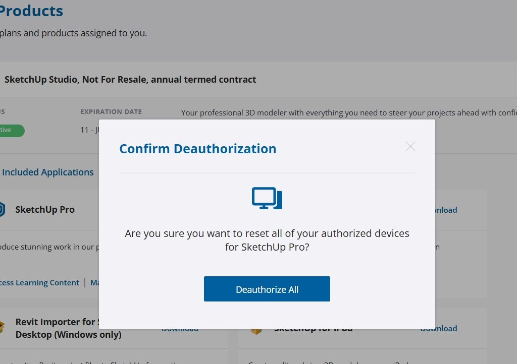The width and height of the screenshot is (517, 364).
Task: Click the SketchUp Pro application title
Action: 45,210
